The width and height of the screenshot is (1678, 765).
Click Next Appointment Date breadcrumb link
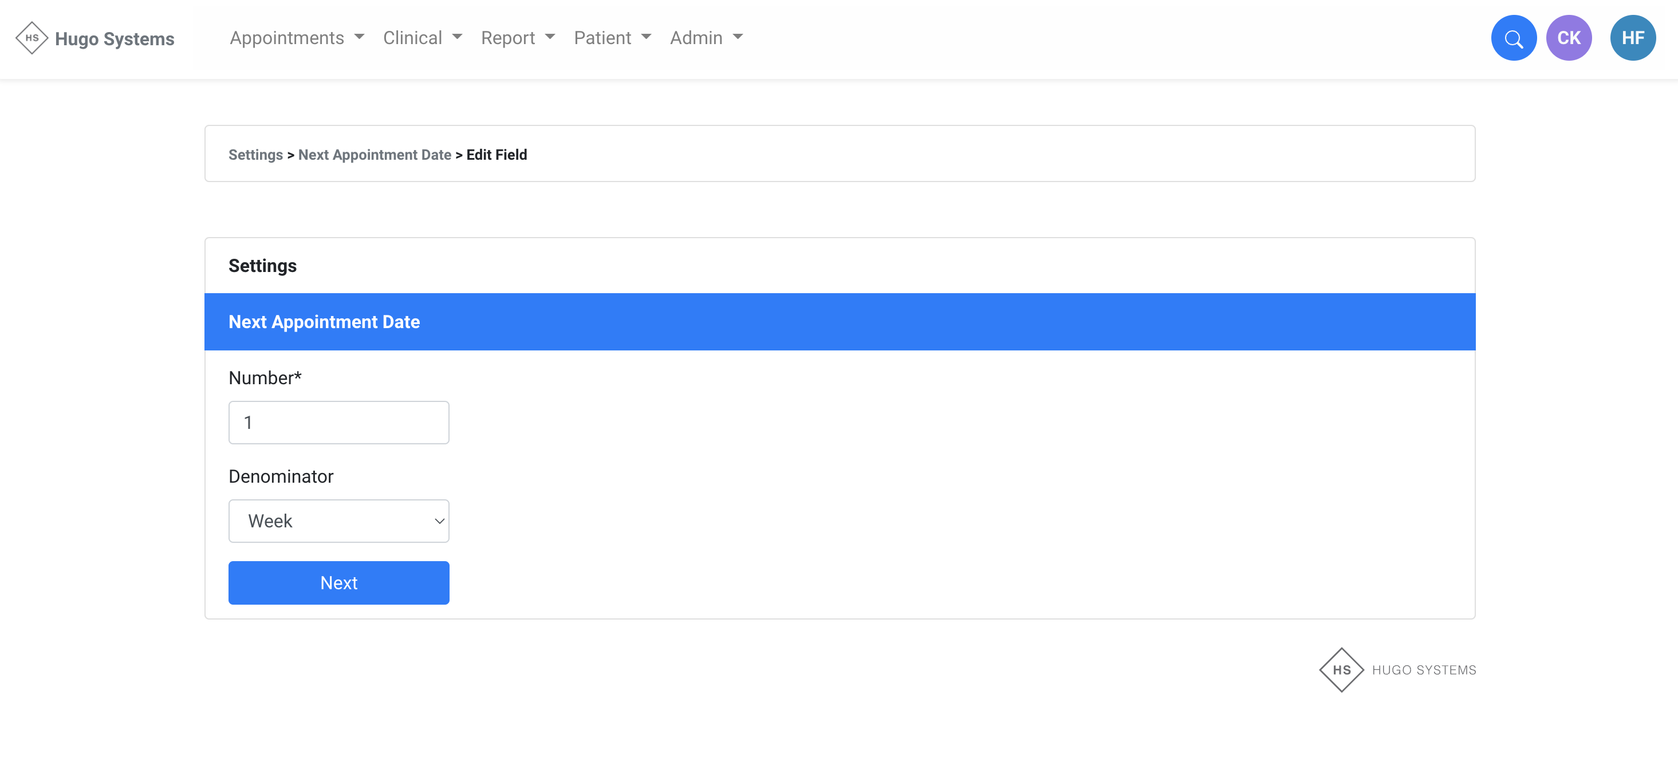375,155
